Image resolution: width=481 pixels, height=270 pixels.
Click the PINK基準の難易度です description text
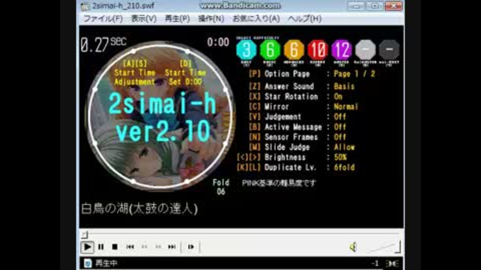click(x=279, y=183)
